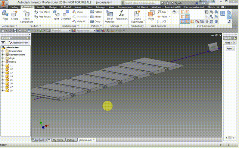Expand the Origin folder node
This screenshot has width=239, height=148.
click(x=3, y=58)
